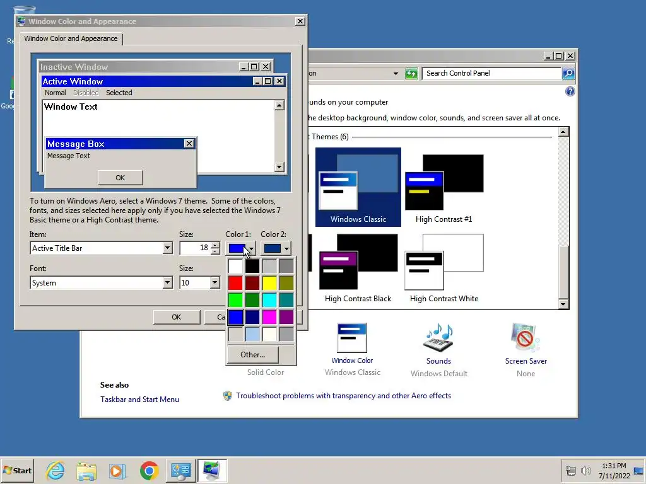Pick the magenta color swatch

point(269,317)
